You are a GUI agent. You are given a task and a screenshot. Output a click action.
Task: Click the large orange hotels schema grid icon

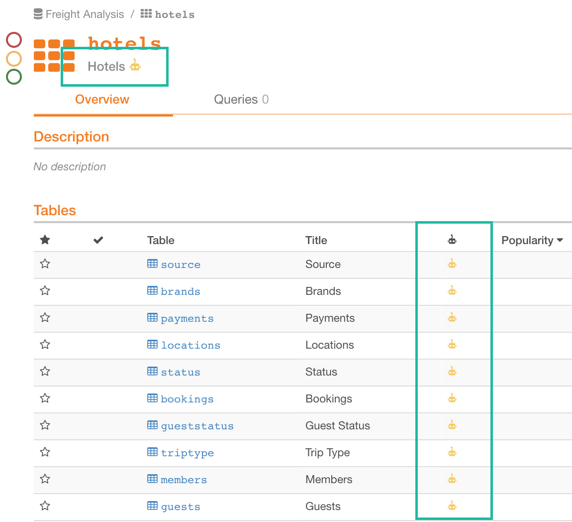(54, 55)
